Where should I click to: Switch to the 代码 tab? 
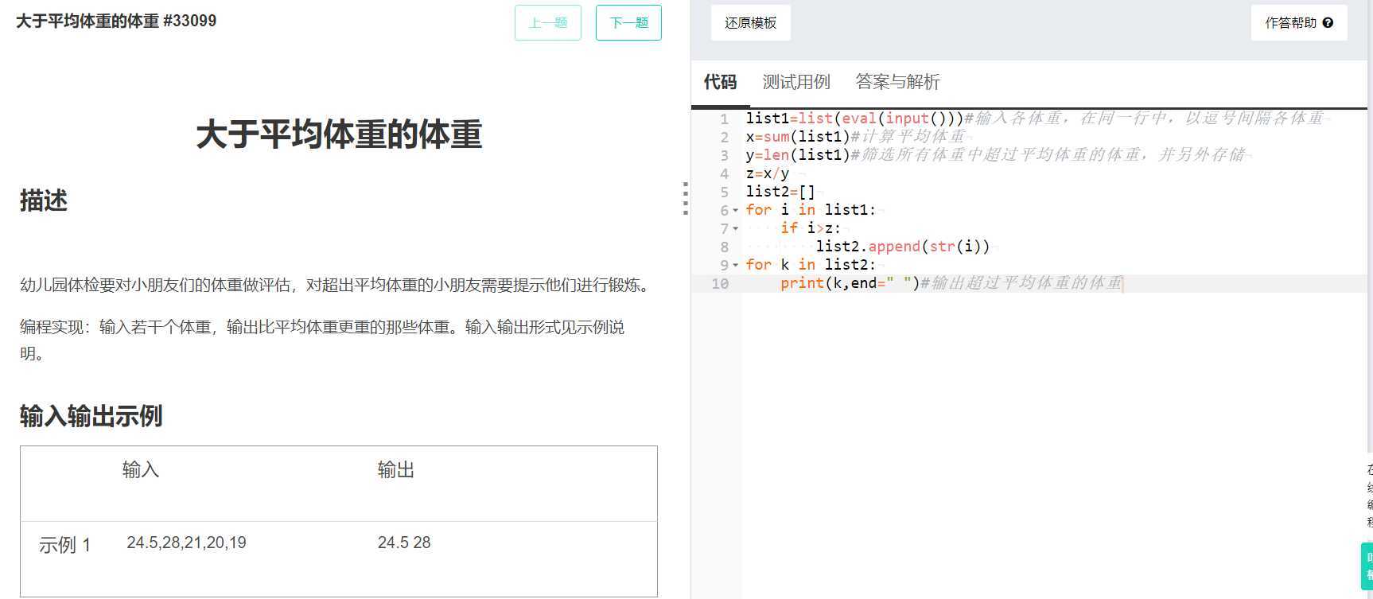720,82
